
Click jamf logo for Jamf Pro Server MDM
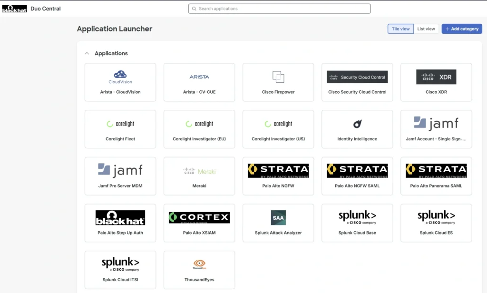(x=120, y=170)
